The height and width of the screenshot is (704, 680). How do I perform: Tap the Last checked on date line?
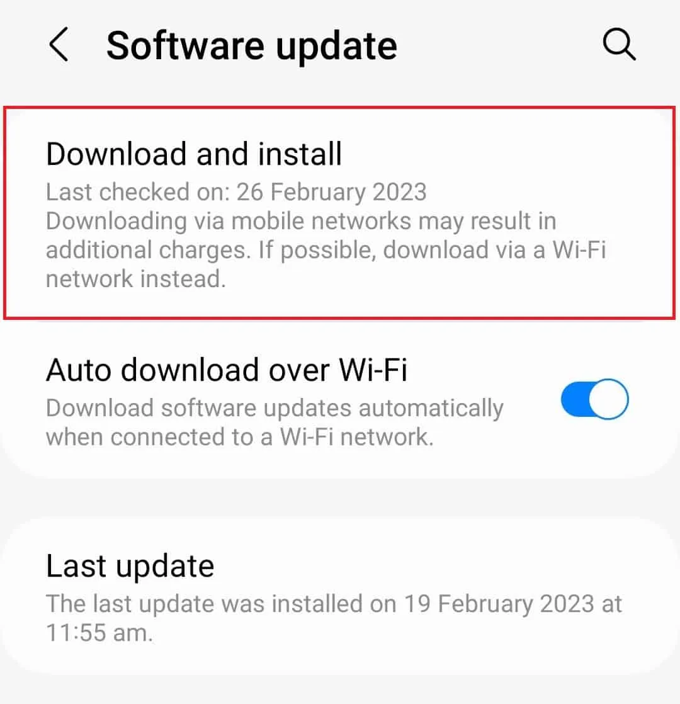tap(236, 192)
